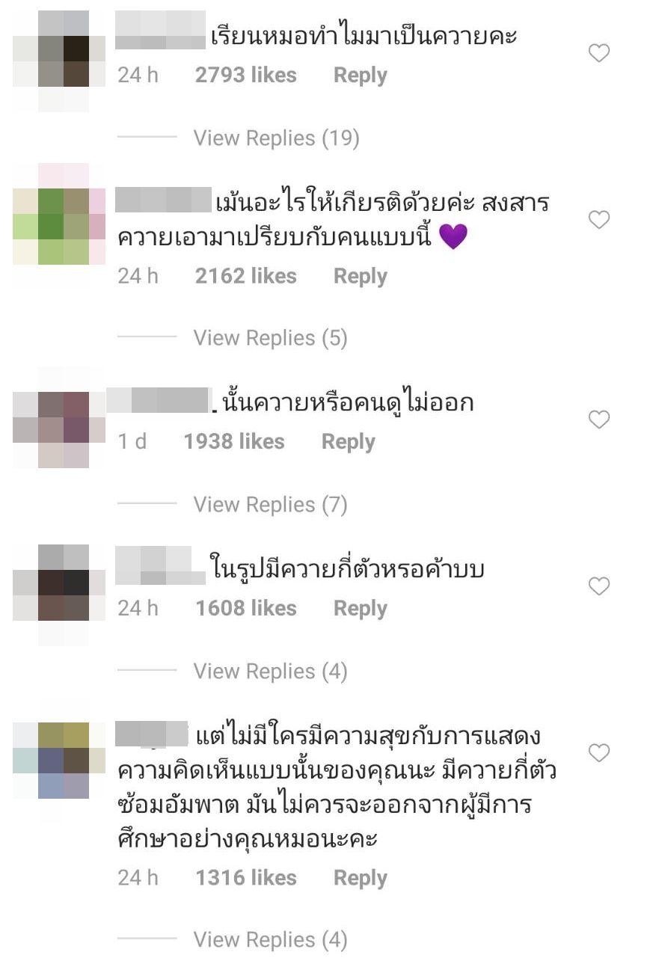View 2793 likes count list
The height and width of the screenshot is (970, 650).
[246, 76]
